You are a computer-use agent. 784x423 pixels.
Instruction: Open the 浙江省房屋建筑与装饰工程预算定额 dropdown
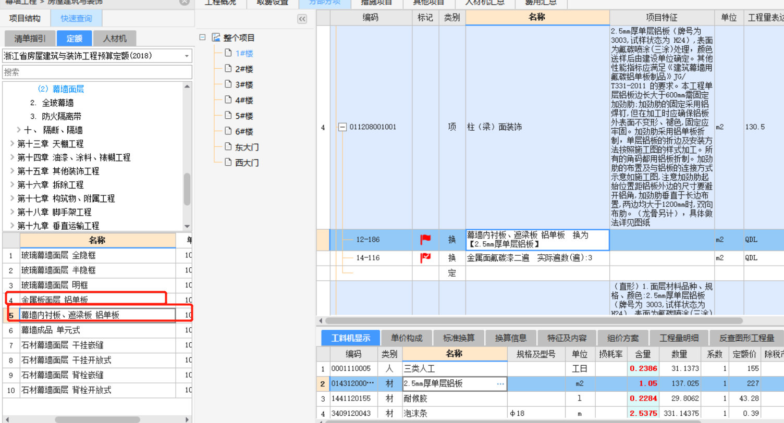187,56
